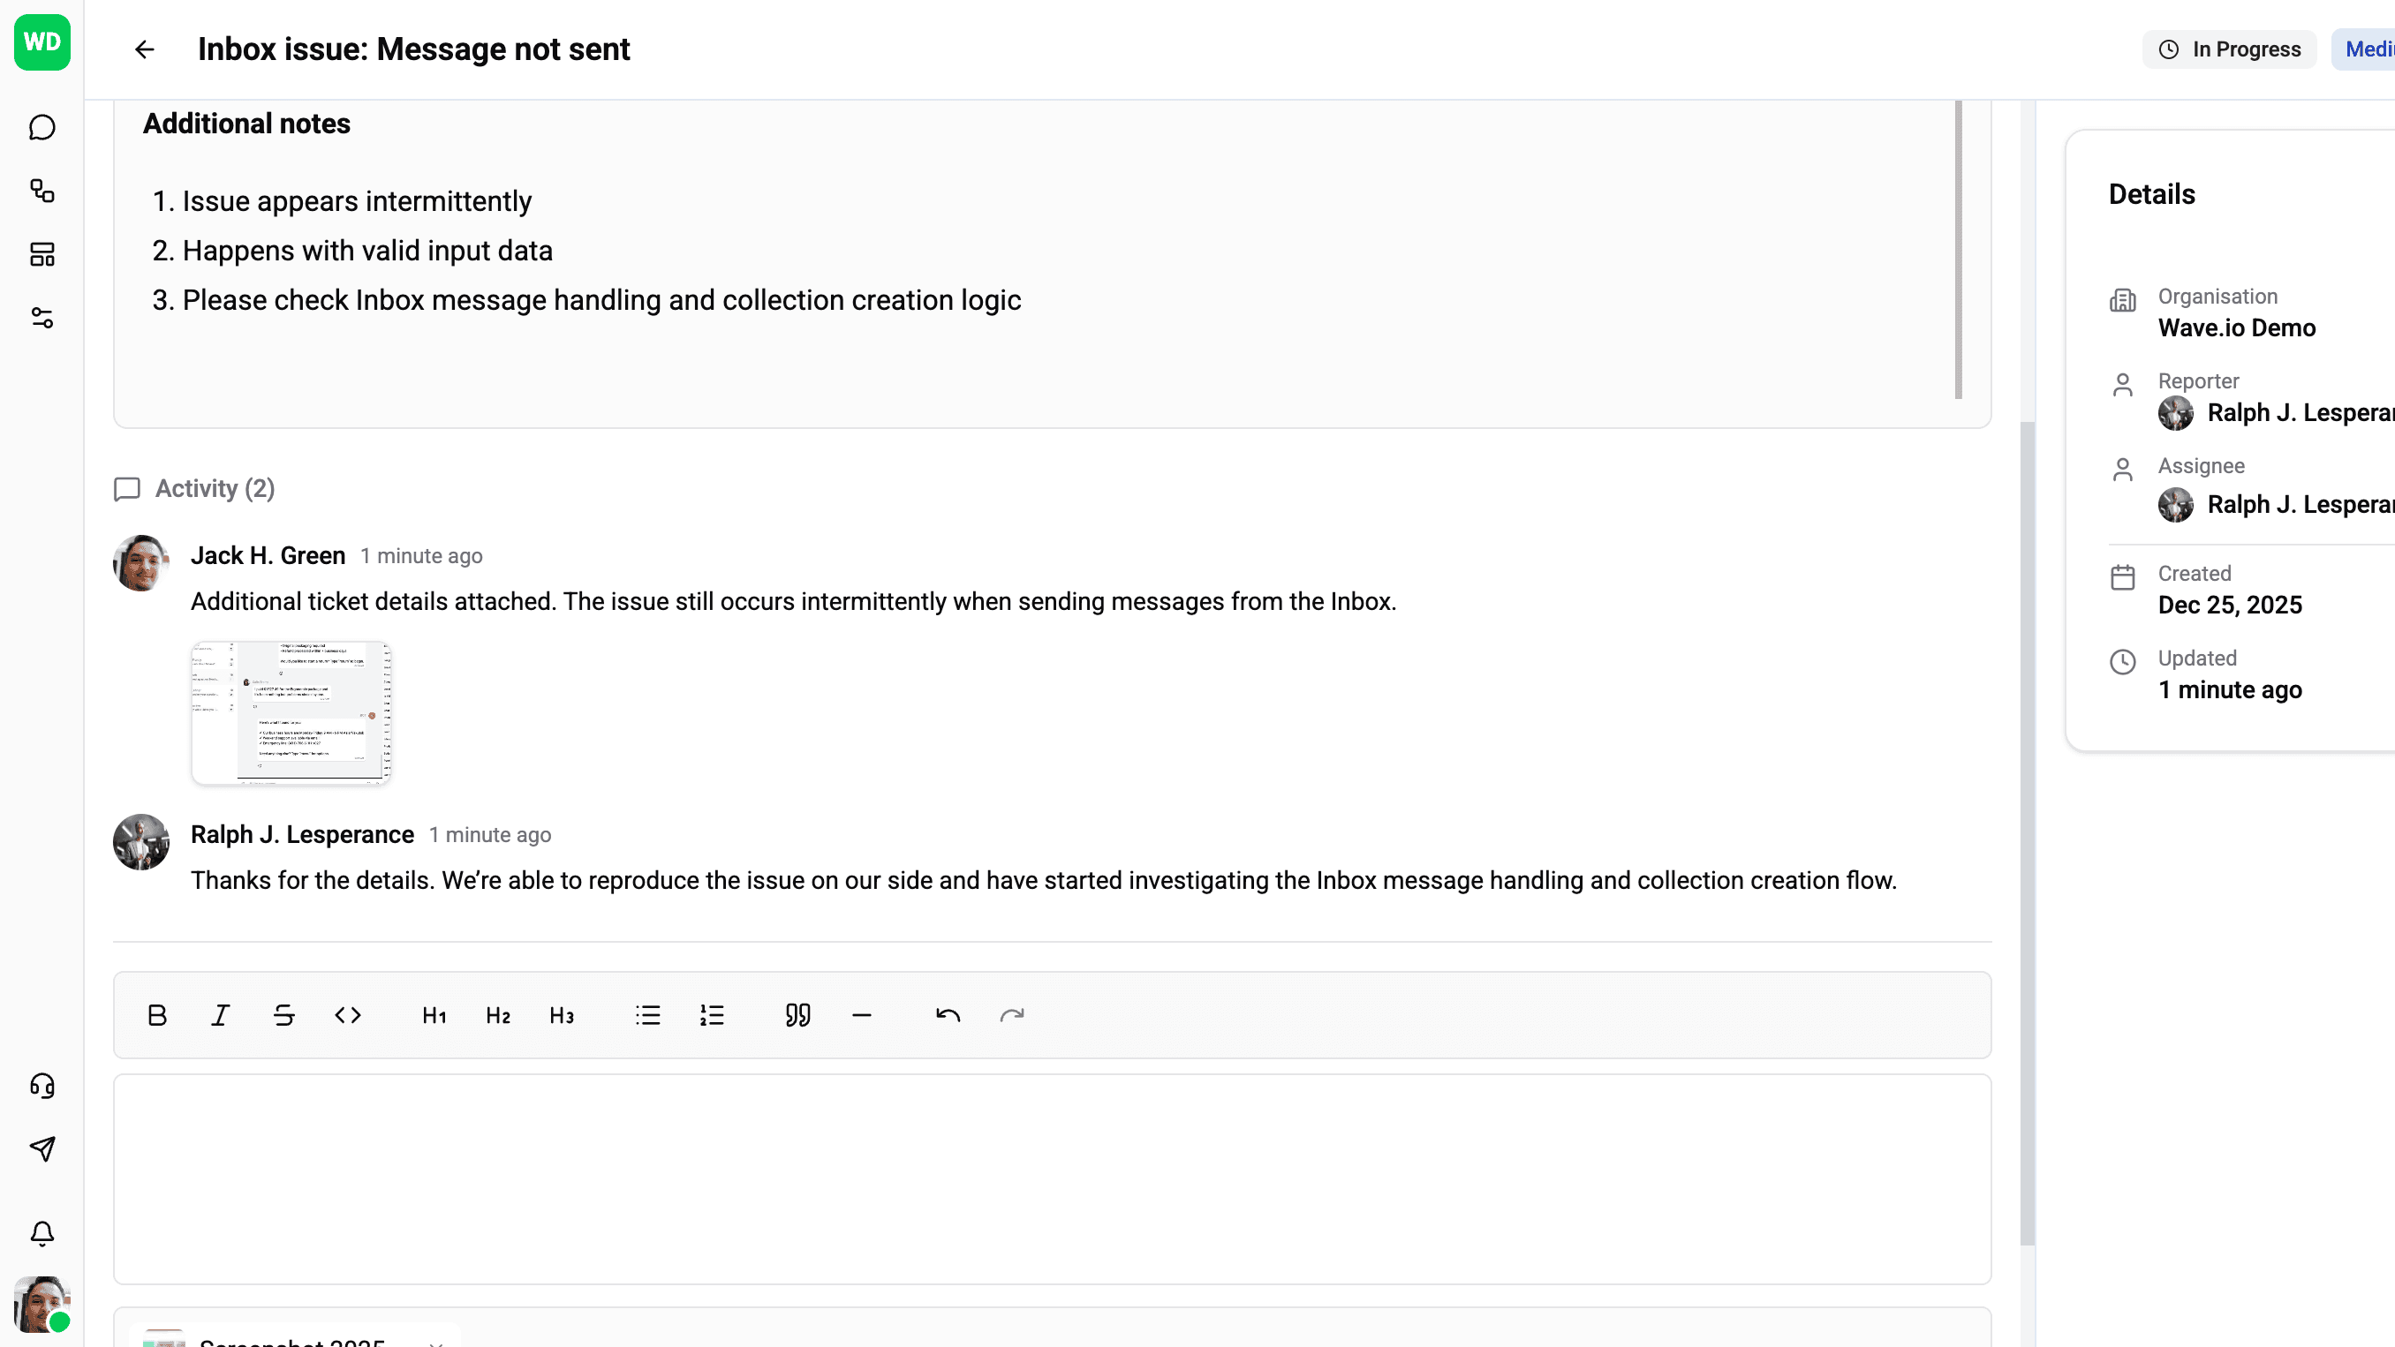Undo the last edit in the editor

pos(948,1015)
